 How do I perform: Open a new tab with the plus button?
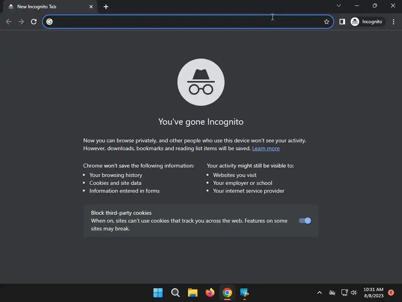[106, 7]
